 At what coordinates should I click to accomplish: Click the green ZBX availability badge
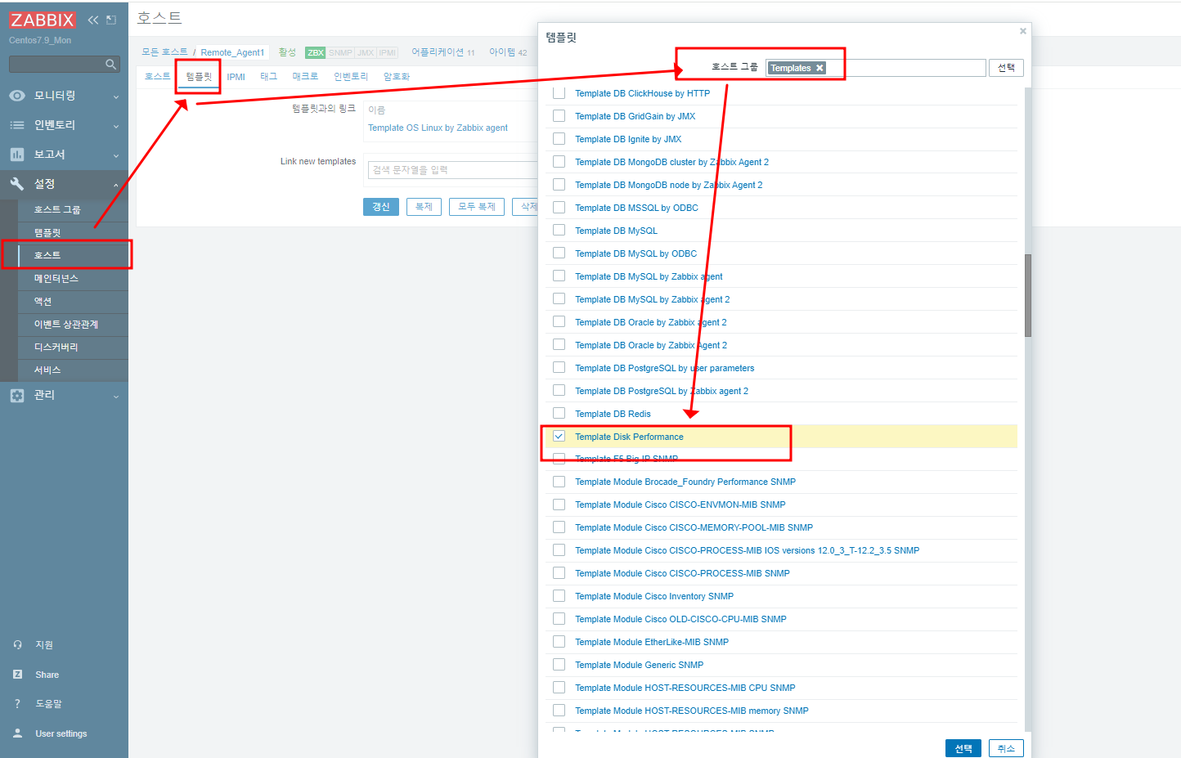(316, 52)
